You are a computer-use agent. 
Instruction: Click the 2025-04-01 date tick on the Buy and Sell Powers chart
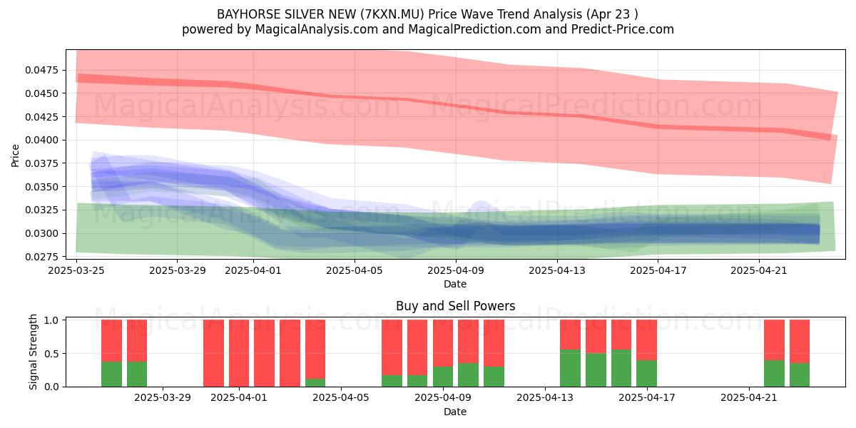pyautogui.click(x=239, y=398)
